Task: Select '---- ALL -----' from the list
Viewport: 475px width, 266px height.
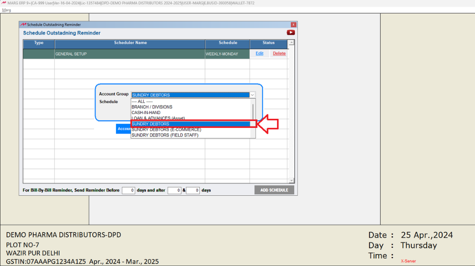Action: click(142, 101)
